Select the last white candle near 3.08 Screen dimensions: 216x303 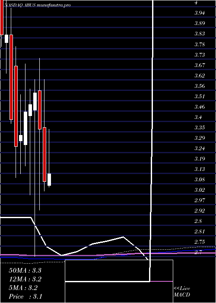coord(49,180)
